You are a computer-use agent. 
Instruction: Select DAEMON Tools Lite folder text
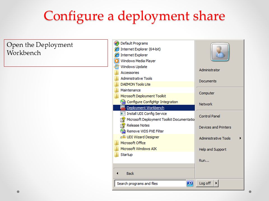point(135,84)
